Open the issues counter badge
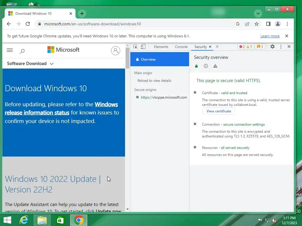The height and width of the screenshot is (226, 302). (260, 47)
